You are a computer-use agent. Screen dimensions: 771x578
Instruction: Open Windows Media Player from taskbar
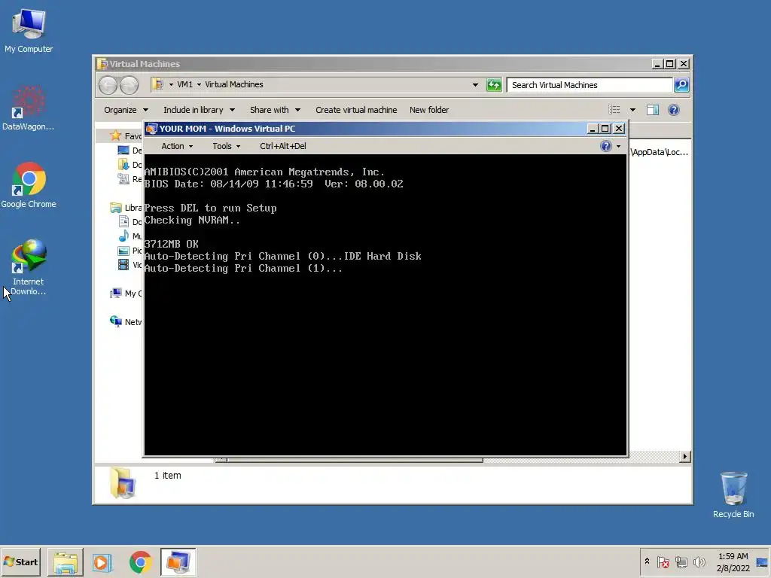click(102, 562)
